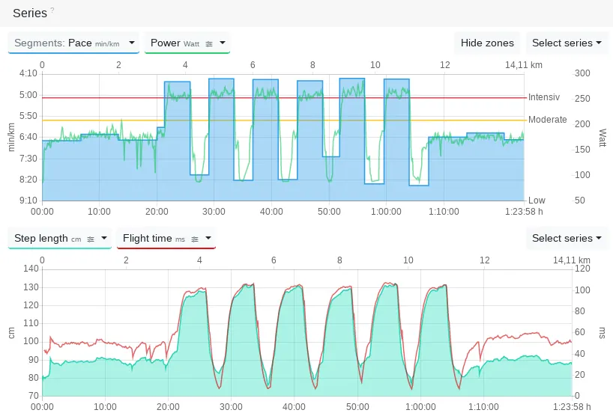Click the Series heading text
The width and height of the screenshot is (613, 419).
pyautogui.click(x=30, y=13)
